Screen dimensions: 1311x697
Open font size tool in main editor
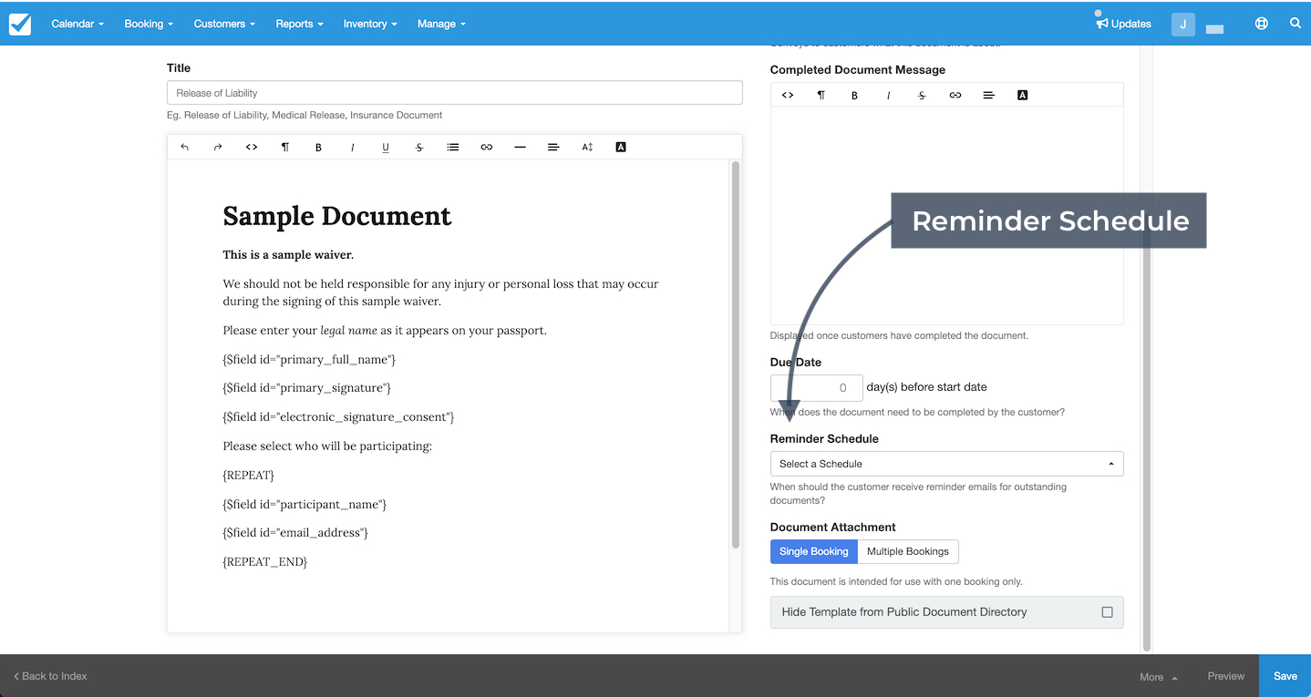[x=587, y=147]
